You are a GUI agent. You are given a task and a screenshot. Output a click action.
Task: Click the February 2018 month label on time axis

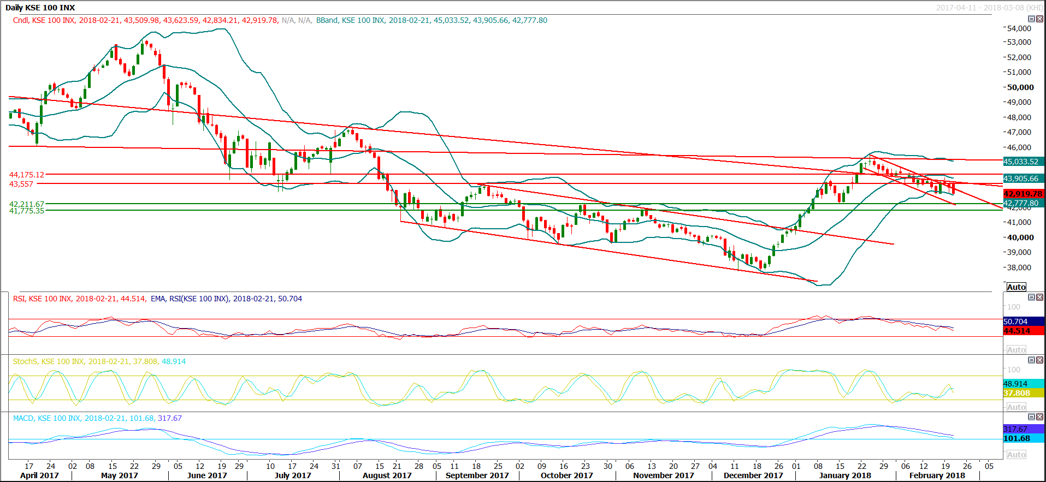[937, 475]
